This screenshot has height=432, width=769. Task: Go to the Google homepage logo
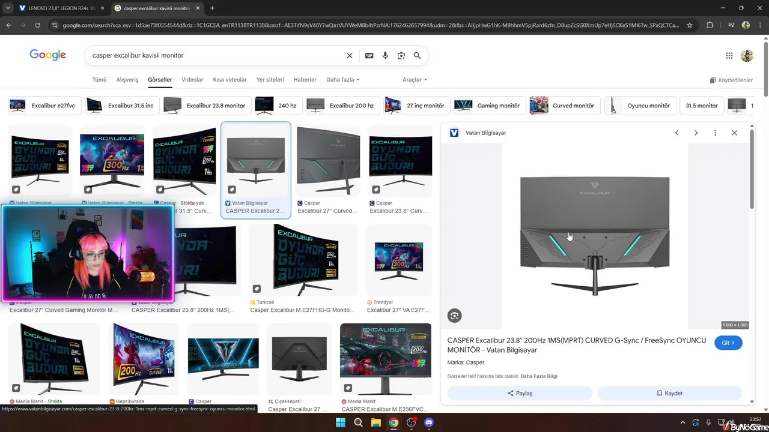tap(47, 55)
